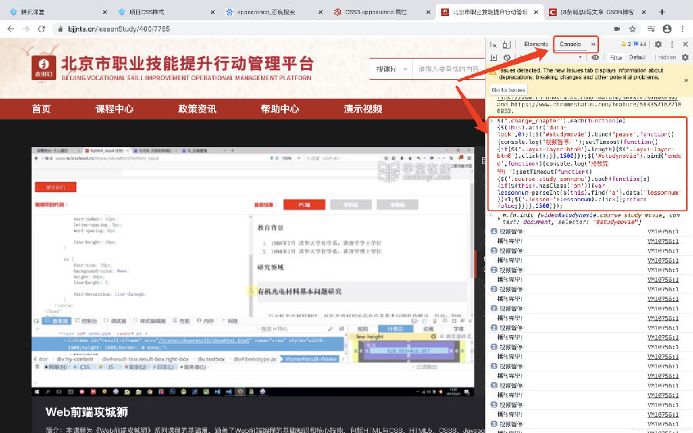Click the badge 4 beside the first 视频暂停 log

[494, 231]
